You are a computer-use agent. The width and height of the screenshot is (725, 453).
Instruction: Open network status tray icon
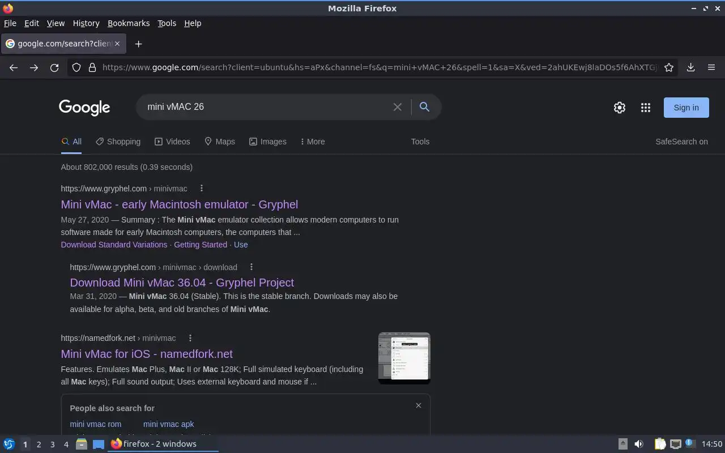point(675,444)
